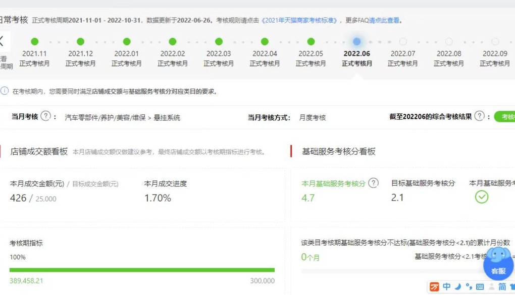View the 2022.03 assessment month
The image size is (515, 295).
(x=219, y=42)
